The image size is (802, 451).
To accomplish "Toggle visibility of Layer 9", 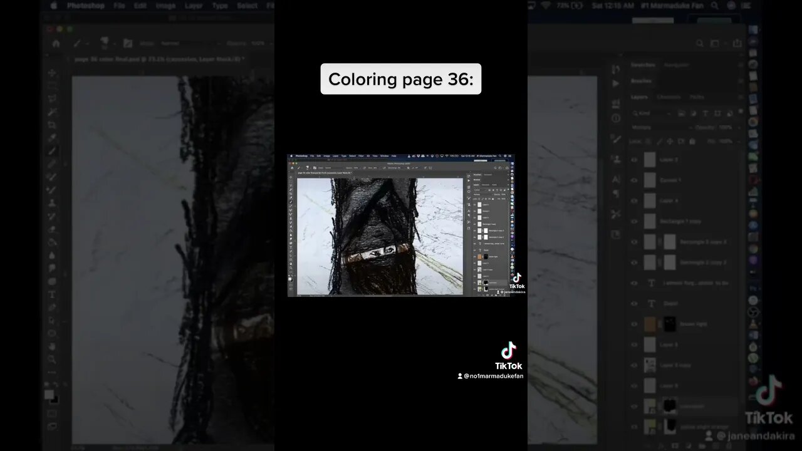I will pyautogui.click(x=634, y=386).
